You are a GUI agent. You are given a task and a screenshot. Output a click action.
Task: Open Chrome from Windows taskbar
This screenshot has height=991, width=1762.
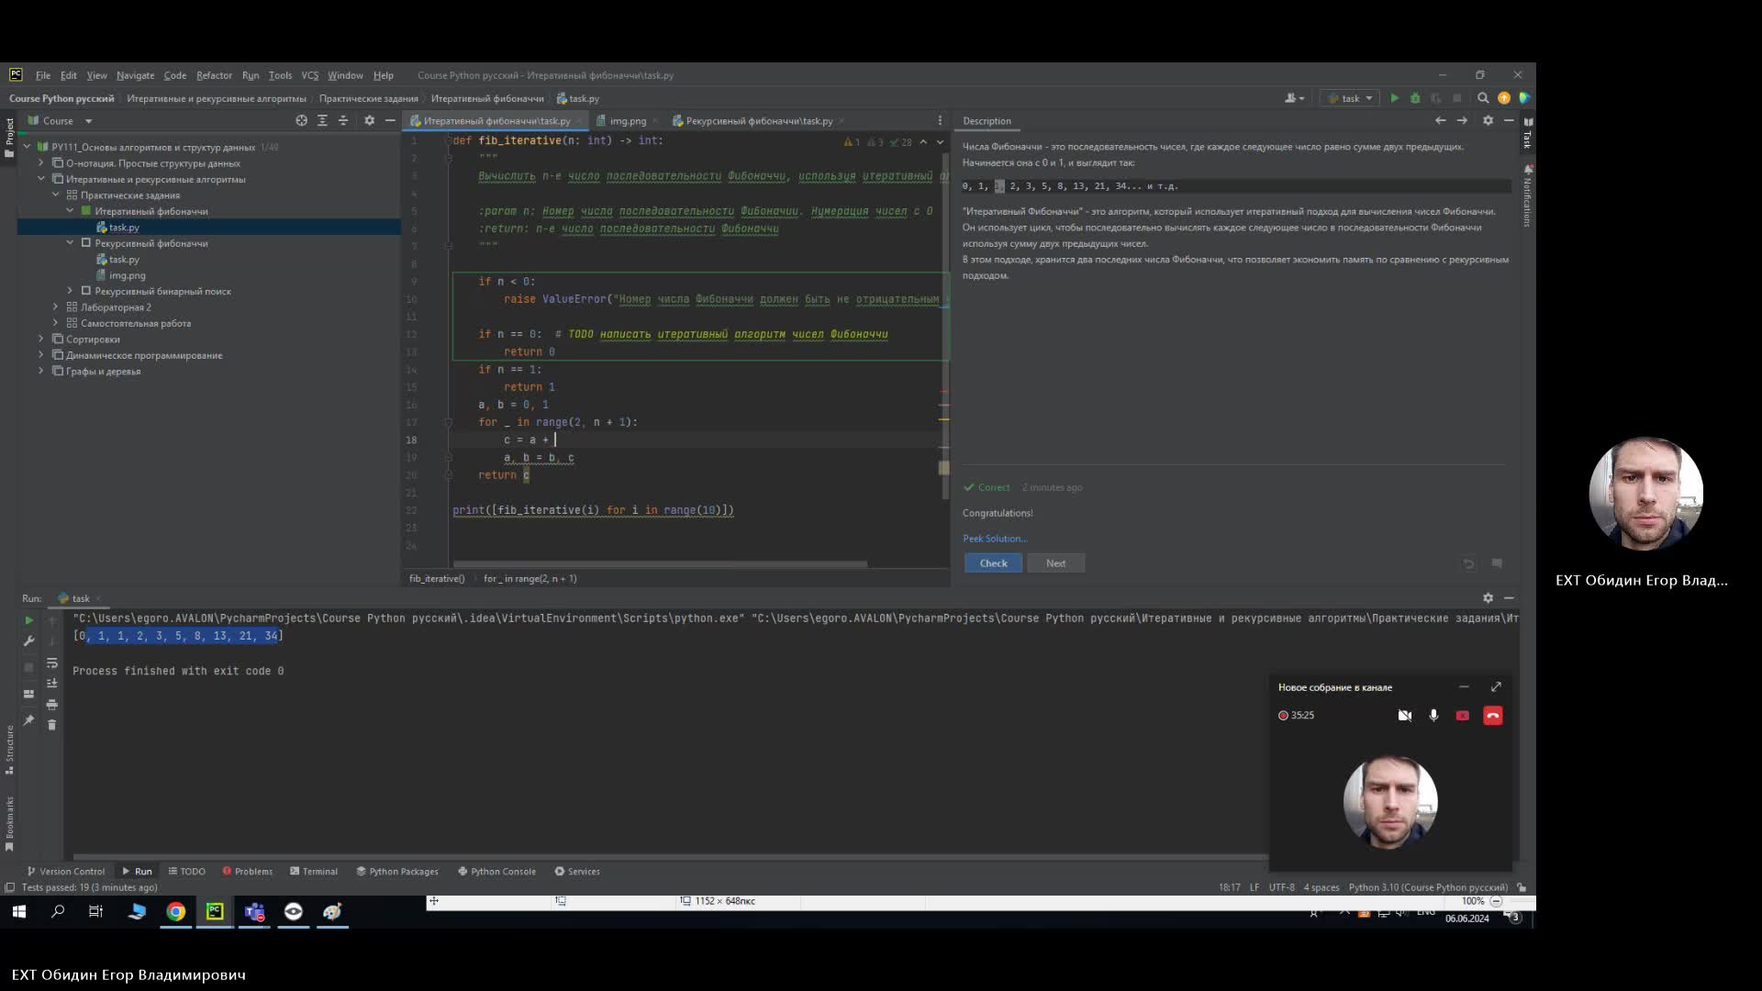(x=175, y=911)
